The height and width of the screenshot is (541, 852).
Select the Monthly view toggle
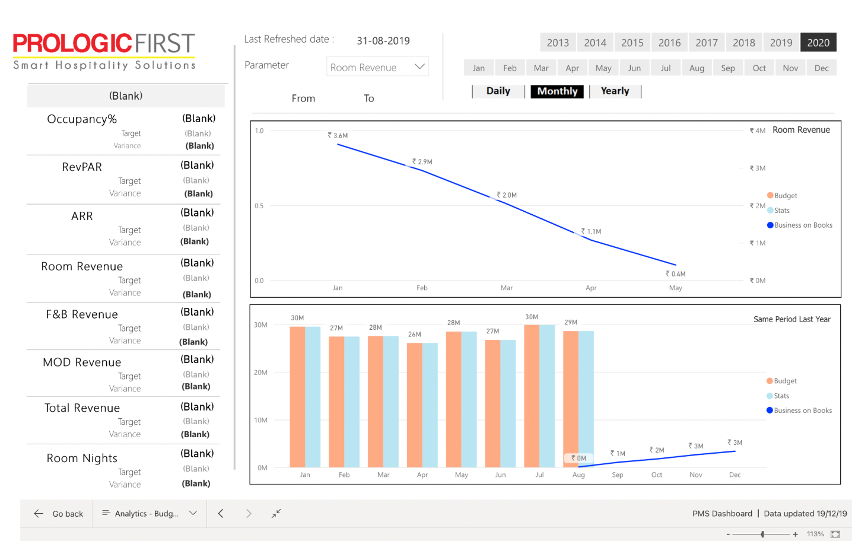[x=557, y=91]
